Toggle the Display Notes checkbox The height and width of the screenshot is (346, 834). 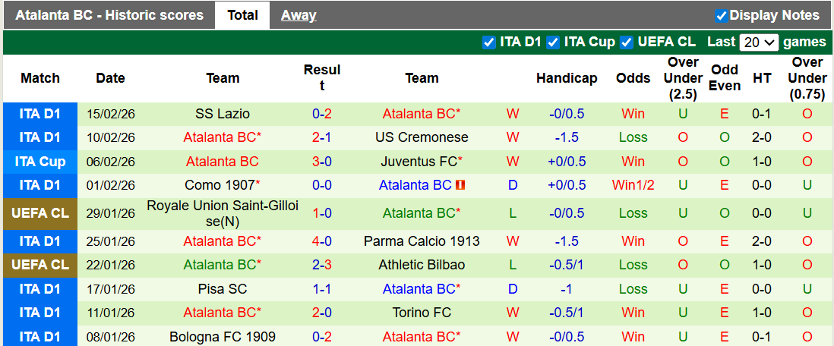[x=722, y=16]
